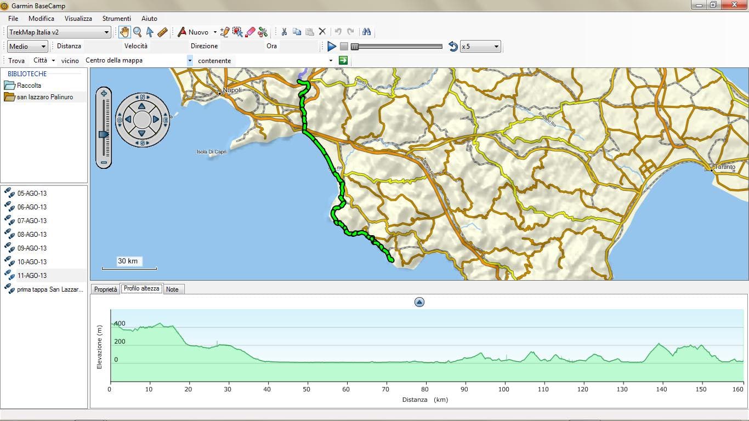The width and height of the screenshot is (749, 421).
Task: Click the Nuovo route creation button
Action: click(193, 32)
